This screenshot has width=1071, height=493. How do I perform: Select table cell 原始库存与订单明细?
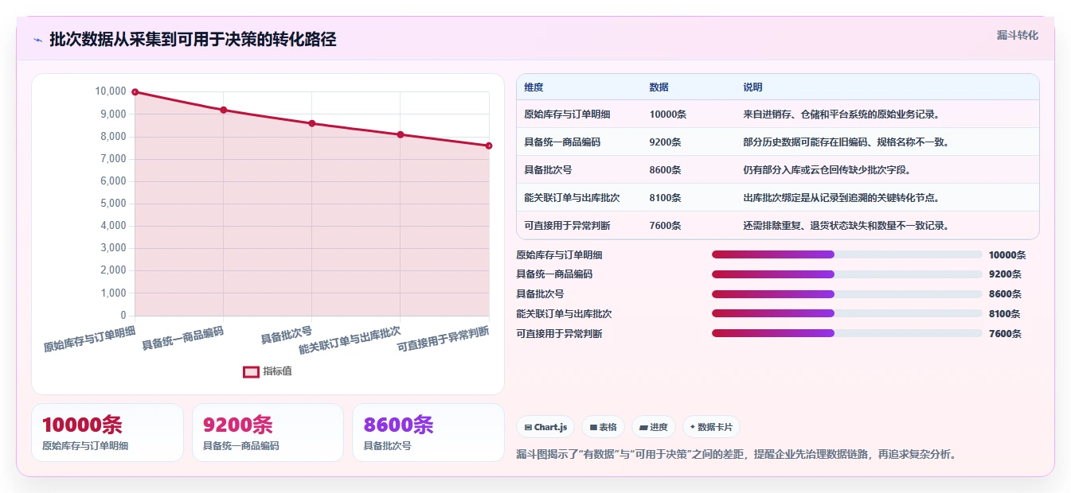coord(567,115)
